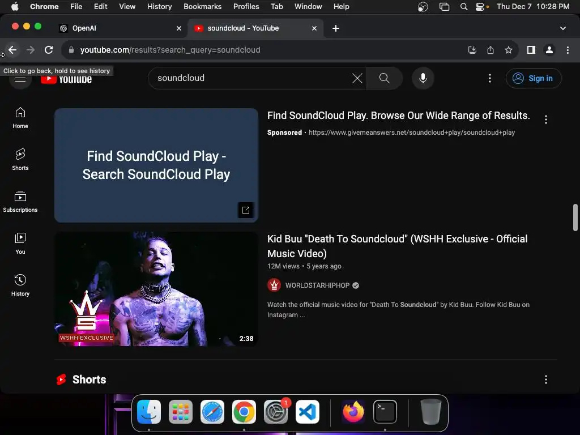580x435 pixels.
Task: Open the sponsored ad's options menu
Action: [x=546, y=119]
